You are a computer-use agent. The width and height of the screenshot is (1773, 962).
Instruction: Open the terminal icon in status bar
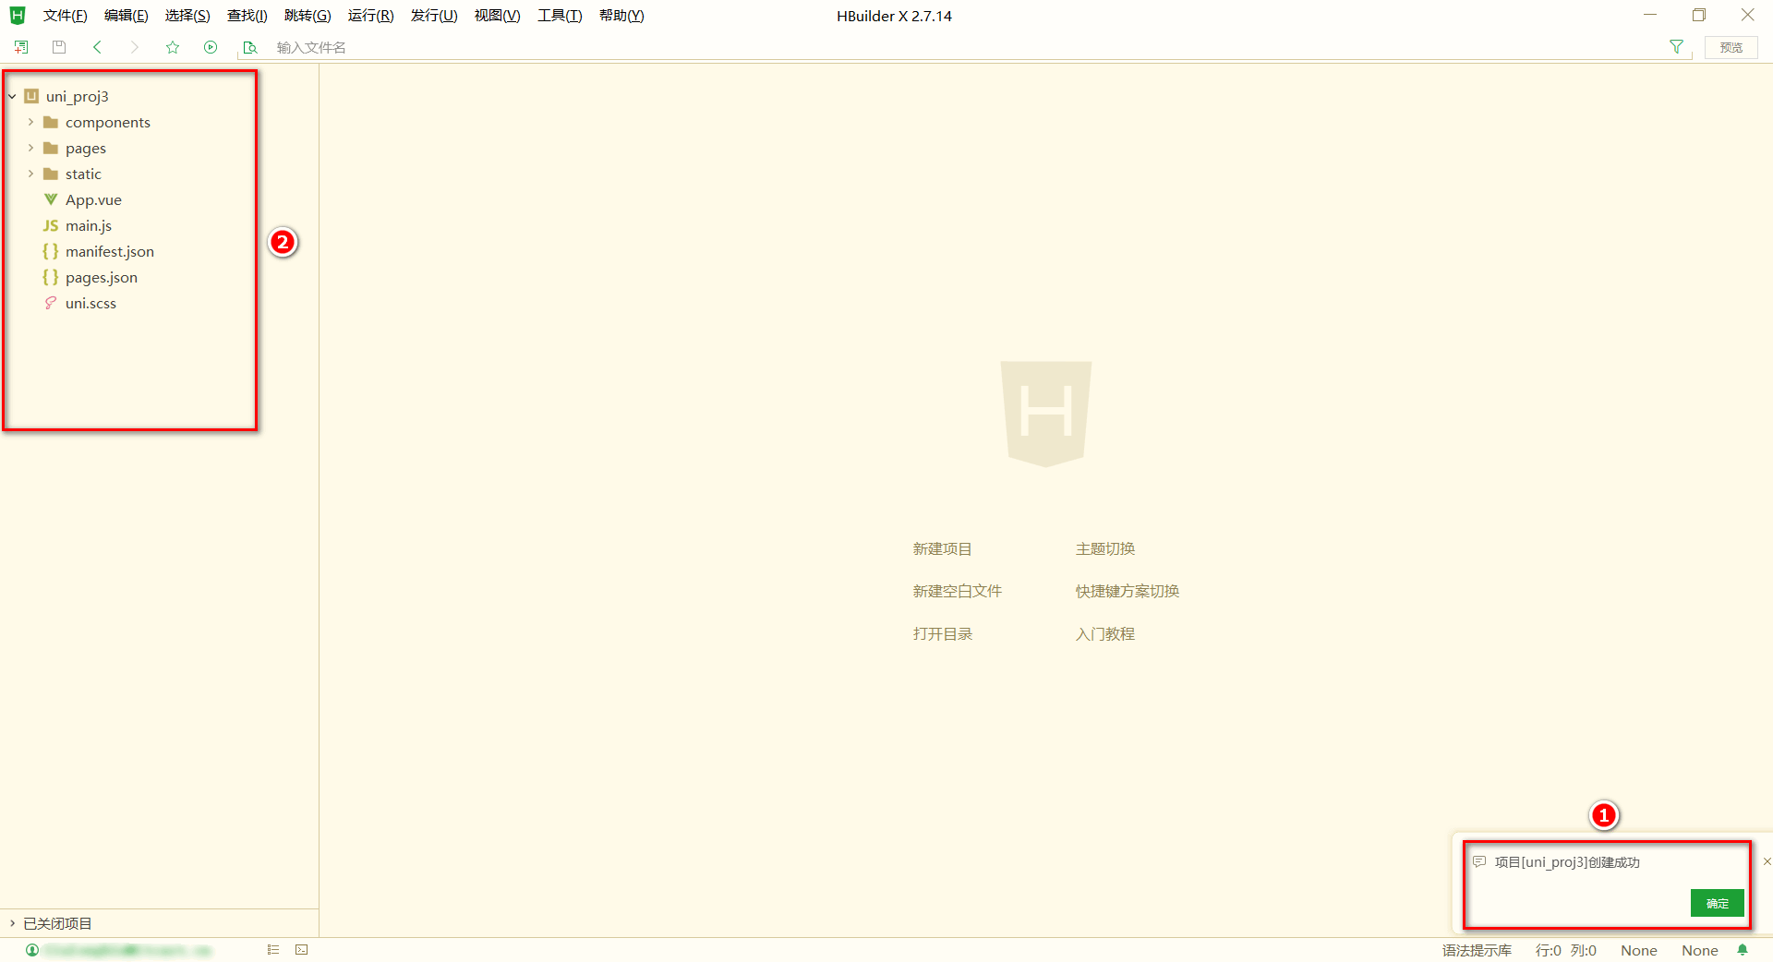coord(302,949)
